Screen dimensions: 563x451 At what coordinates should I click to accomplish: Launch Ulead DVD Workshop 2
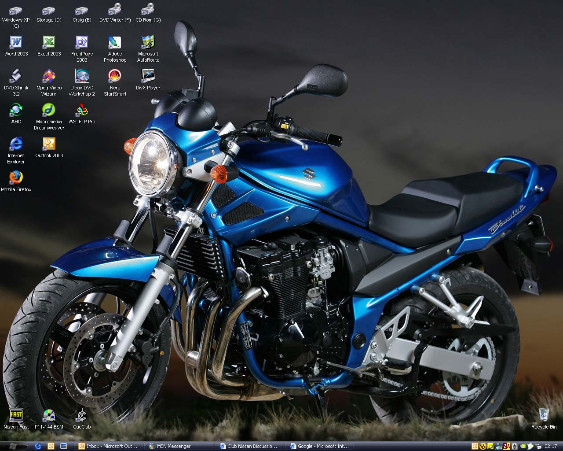[x=82, y=83]
